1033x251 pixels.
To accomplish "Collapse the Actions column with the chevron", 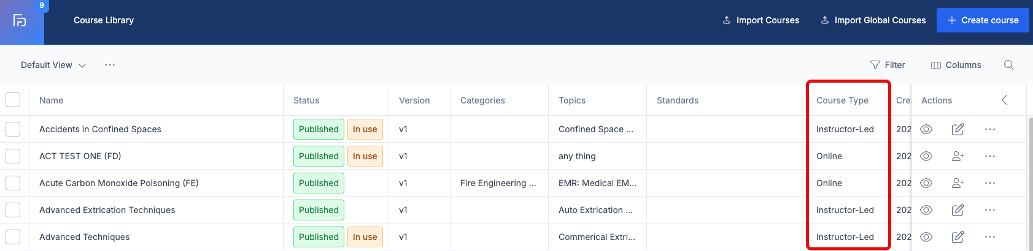I will pos(1004,100).
